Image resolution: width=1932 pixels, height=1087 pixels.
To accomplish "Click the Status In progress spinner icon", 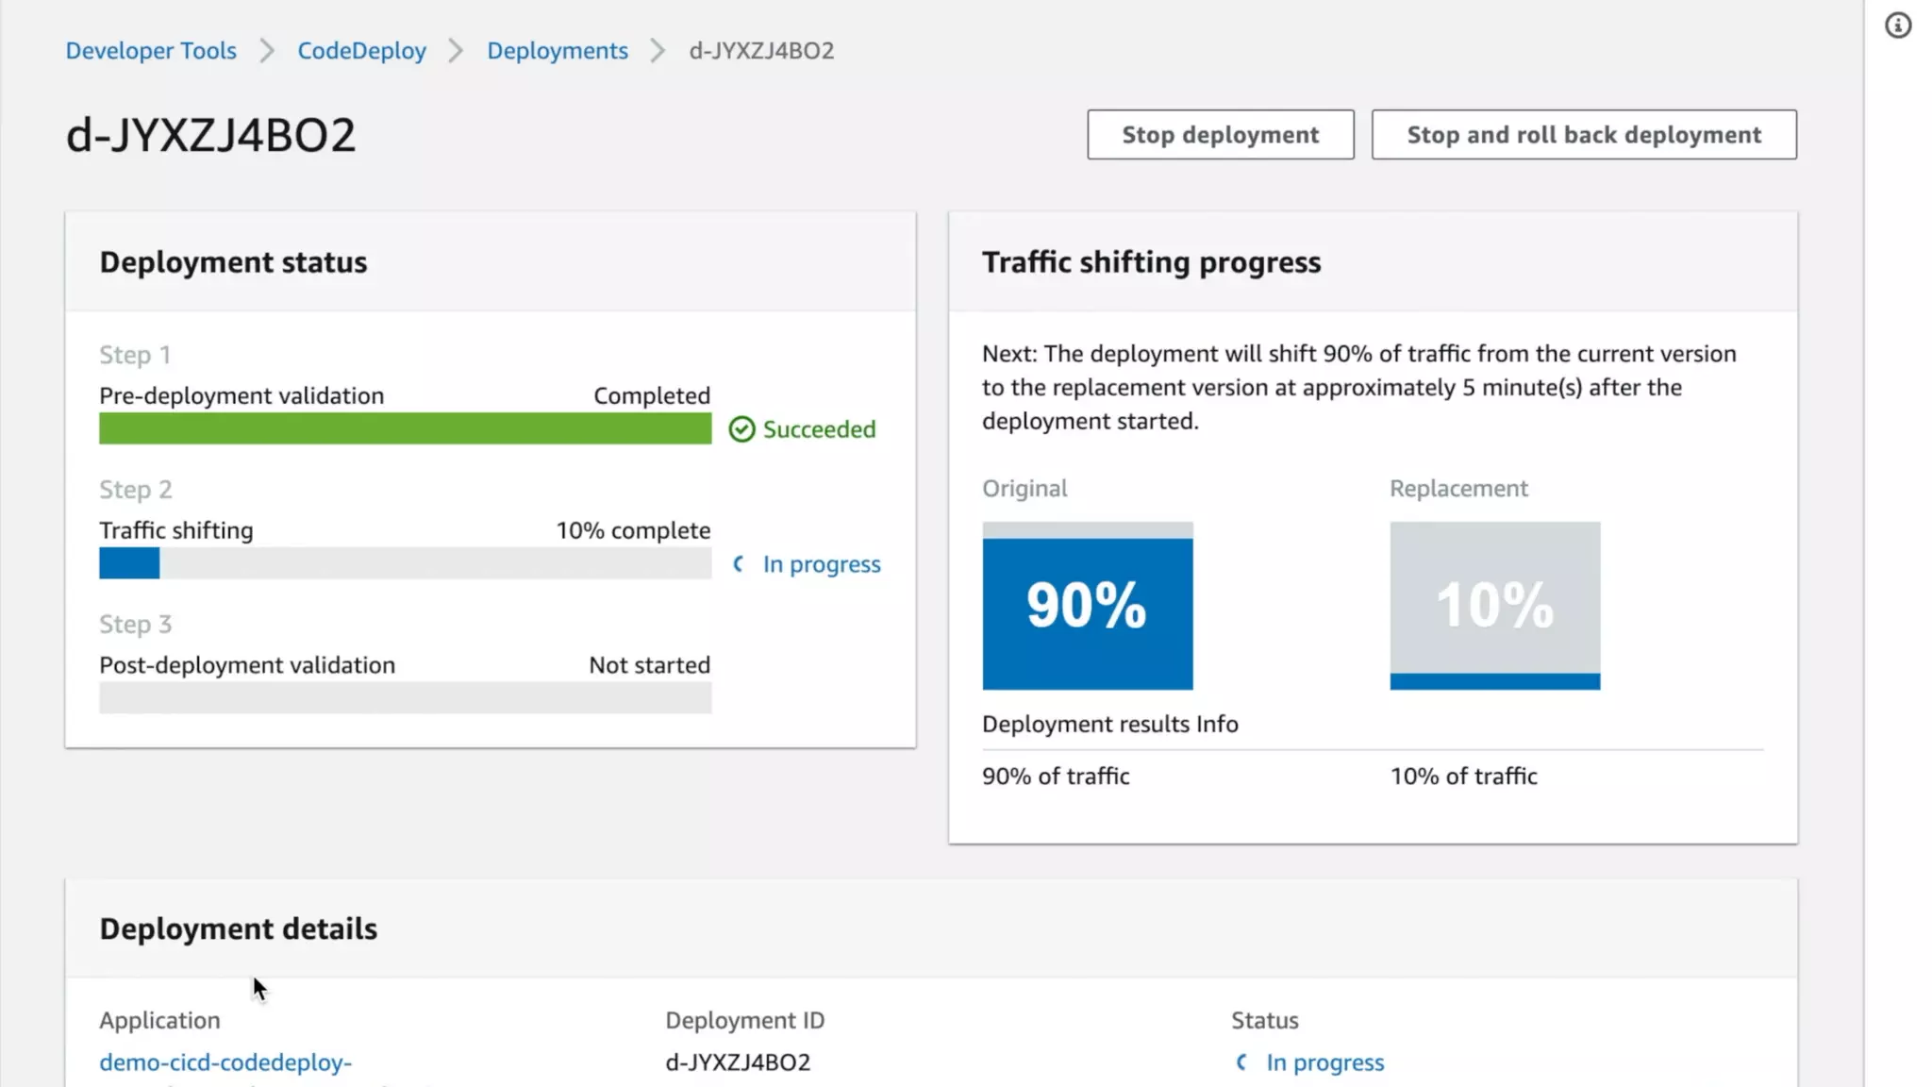I will coord(1241,1062).
